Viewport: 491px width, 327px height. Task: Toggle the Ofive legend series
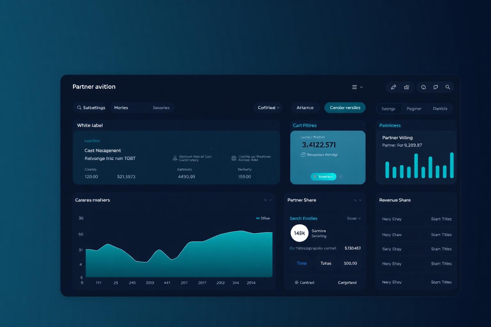pyautogui.click(x=263, y=218)
